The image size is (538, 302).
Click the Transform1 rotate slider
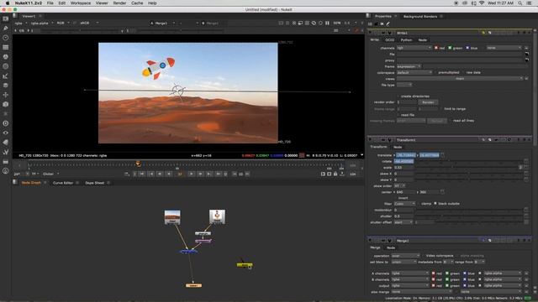point(469,161)
